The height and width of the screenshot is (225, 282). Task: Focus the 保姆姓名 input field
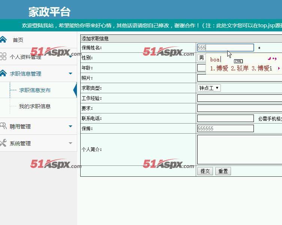(225, 48)
